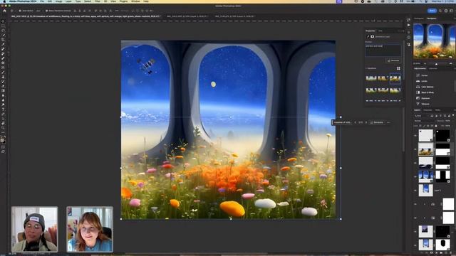Open the Apple menu

4,1
